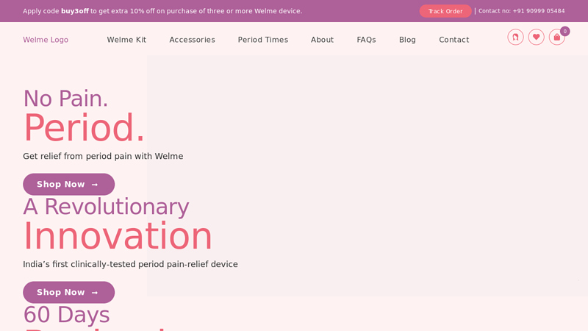This screenshot has width=588, height=331.
Task: Click the 'A Revolutionary' heading
Action: (106, 207)
